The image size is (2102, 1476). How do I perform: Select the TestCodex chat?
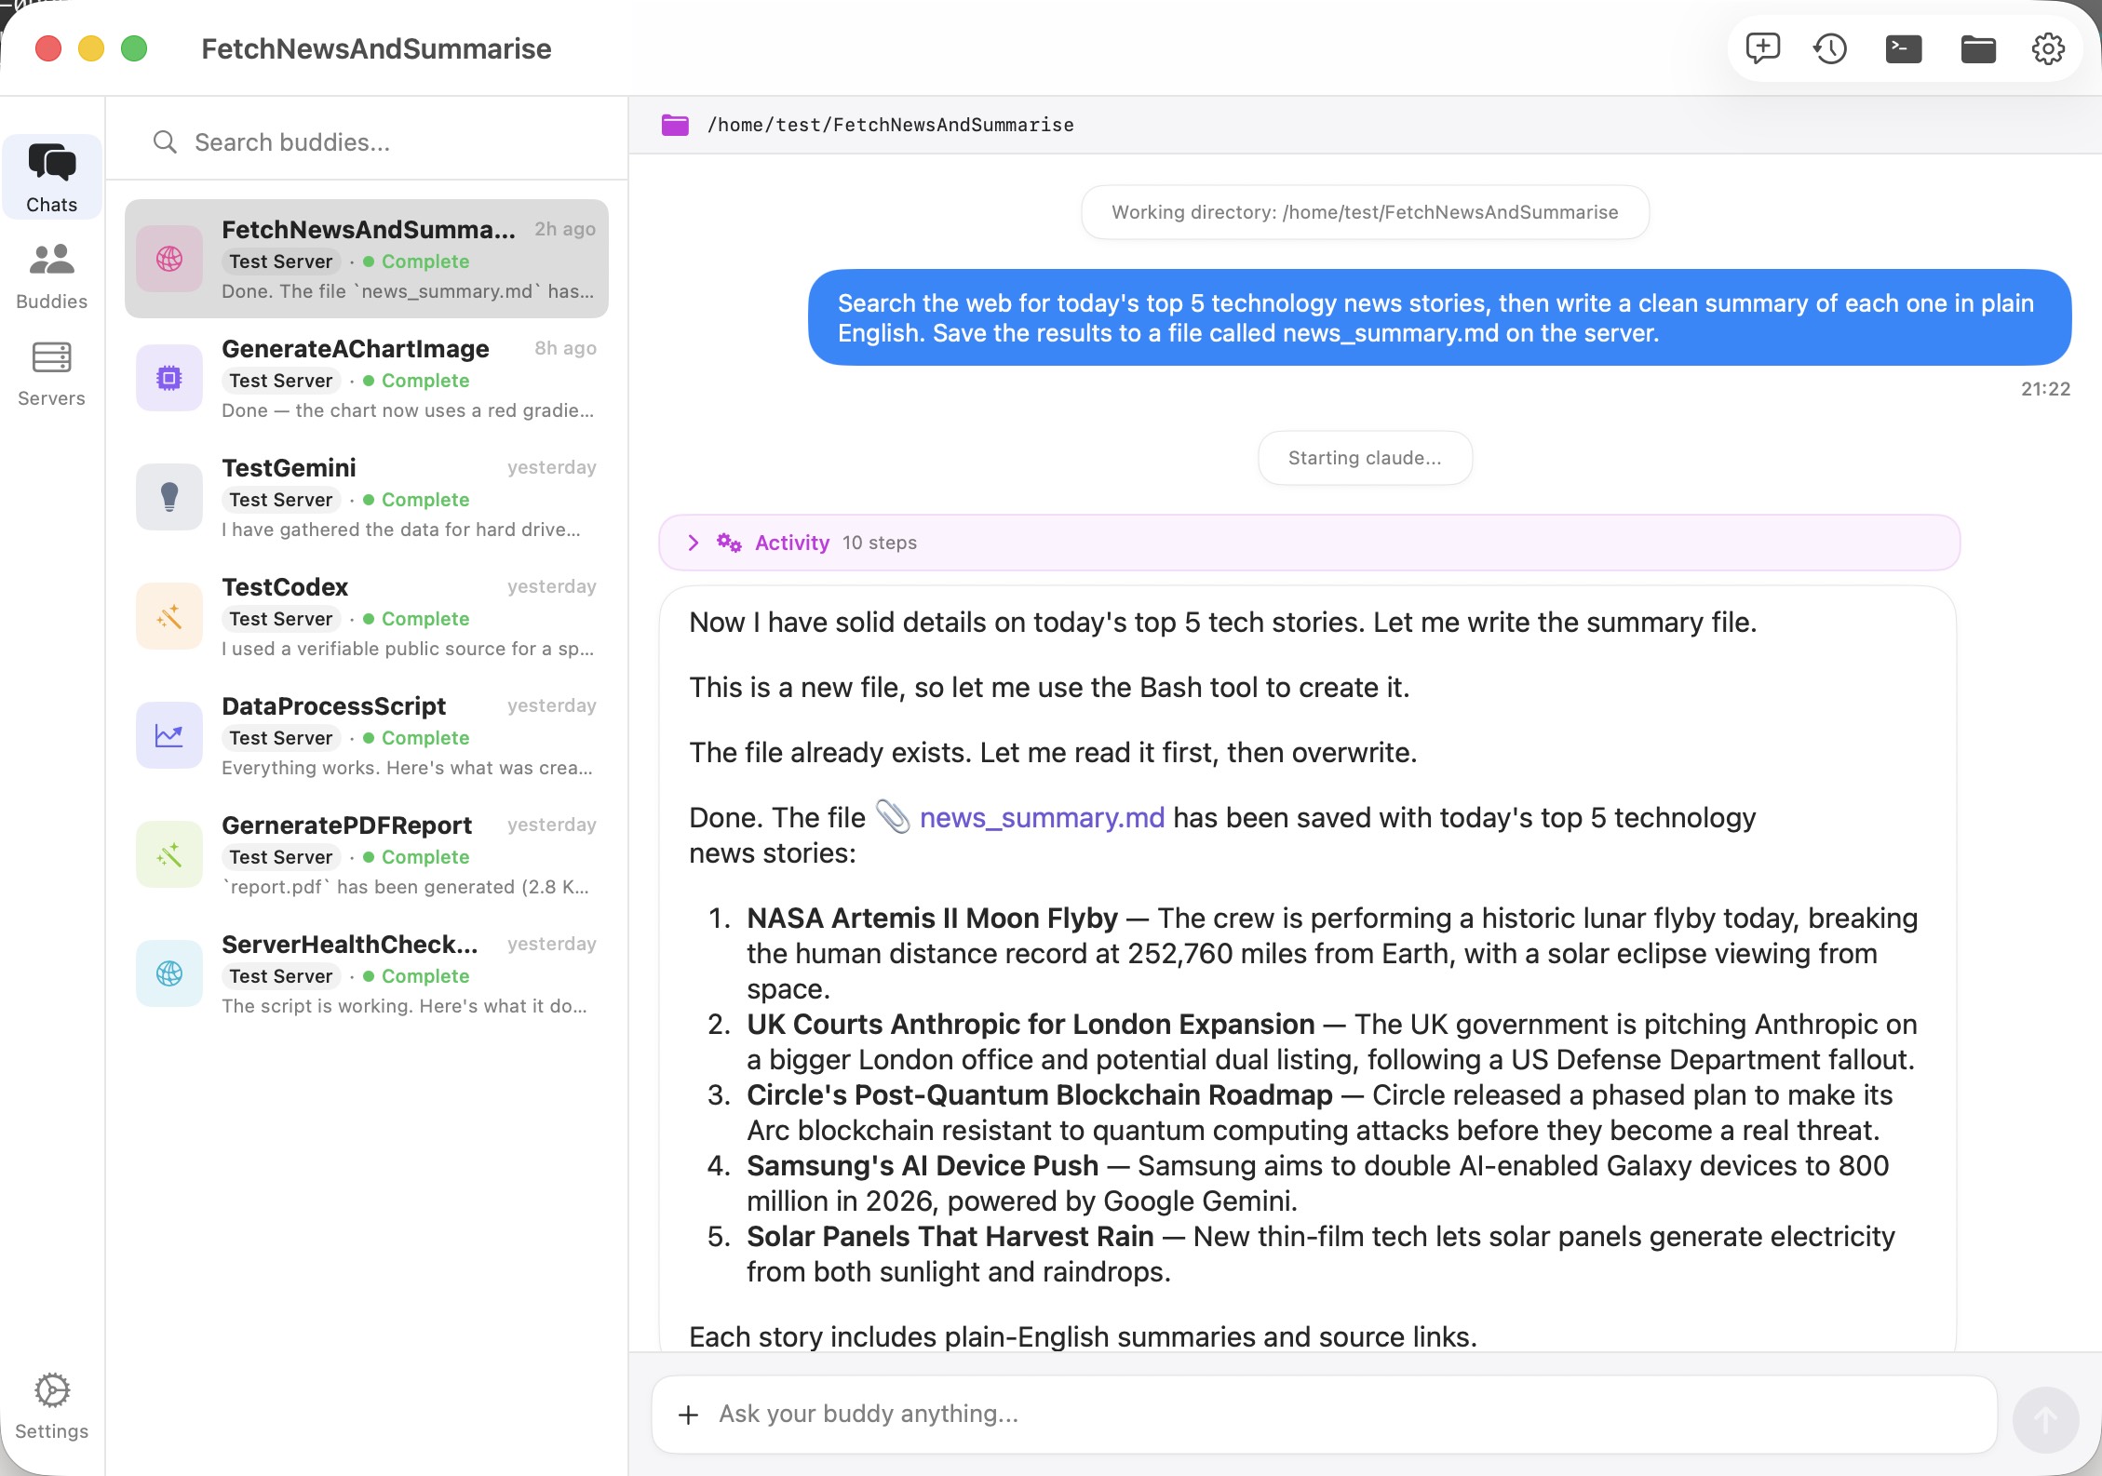(x=367, y=616)
